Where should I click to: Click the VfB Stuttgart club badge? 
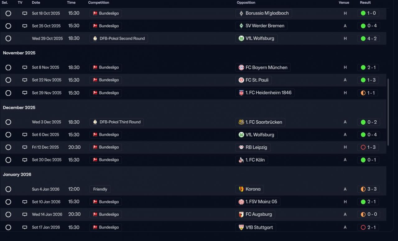241,227
